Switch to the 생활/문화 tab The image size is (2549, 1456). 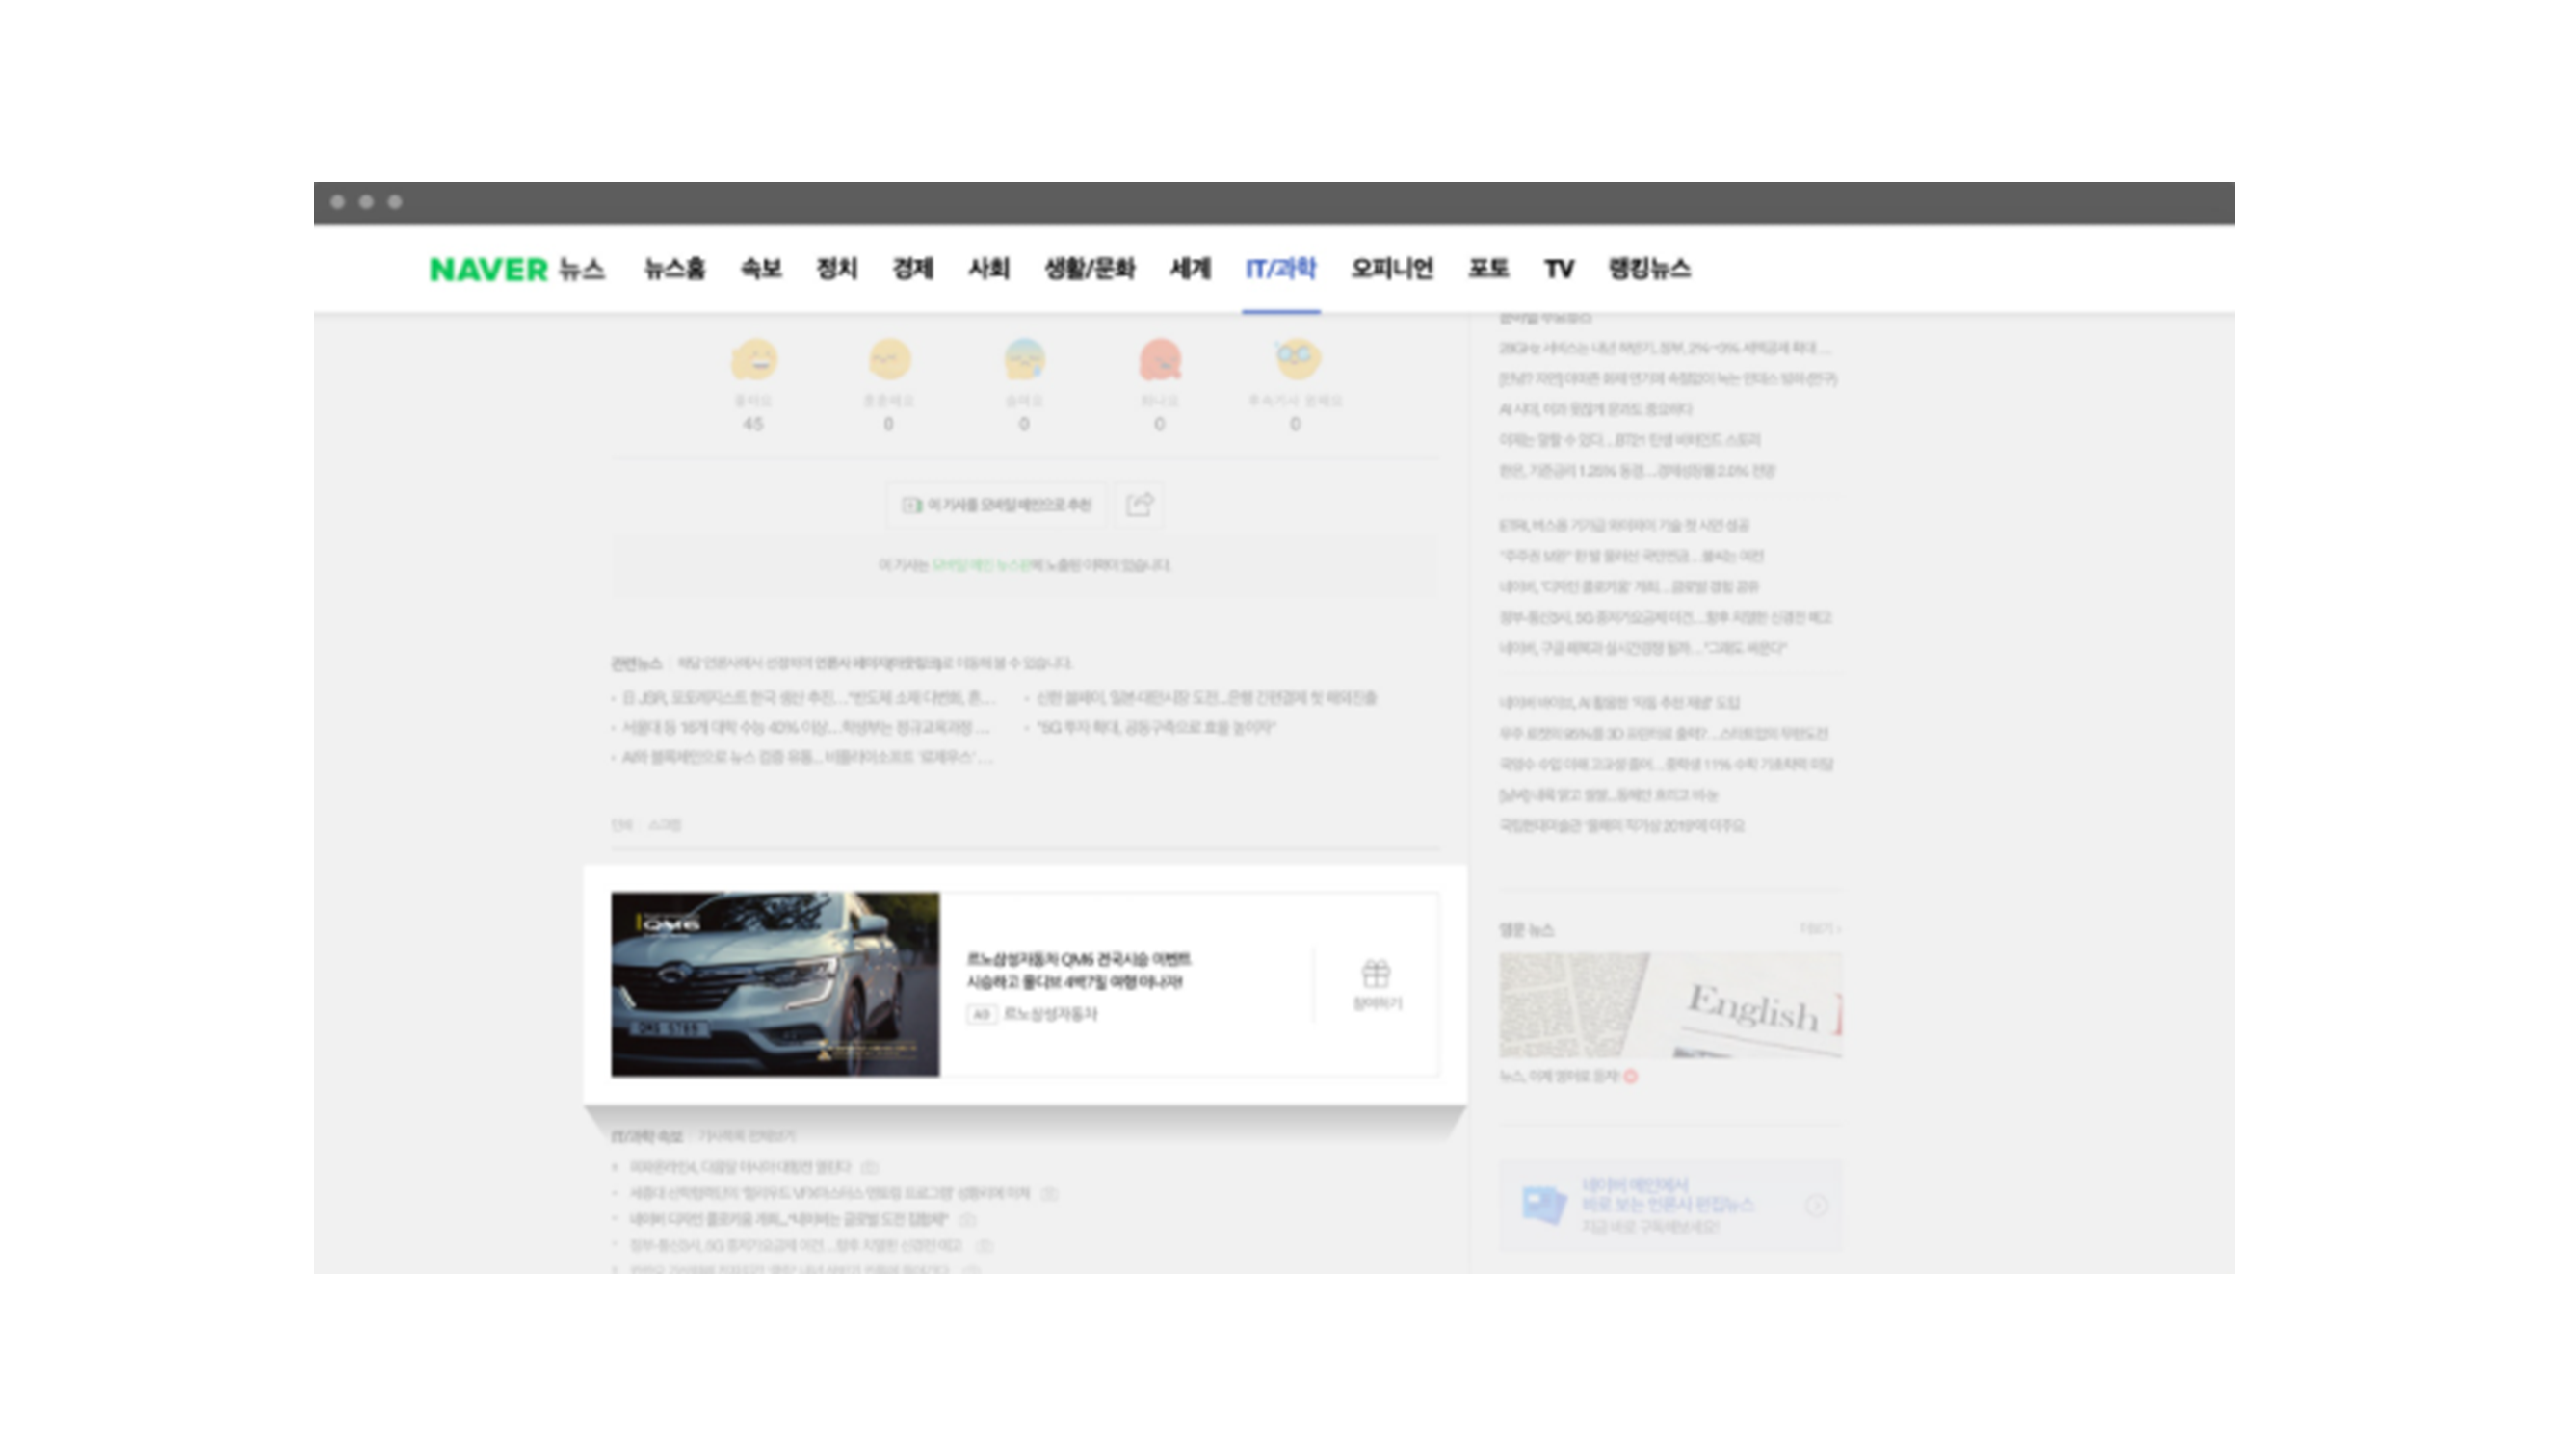(x=1090, y=268)
